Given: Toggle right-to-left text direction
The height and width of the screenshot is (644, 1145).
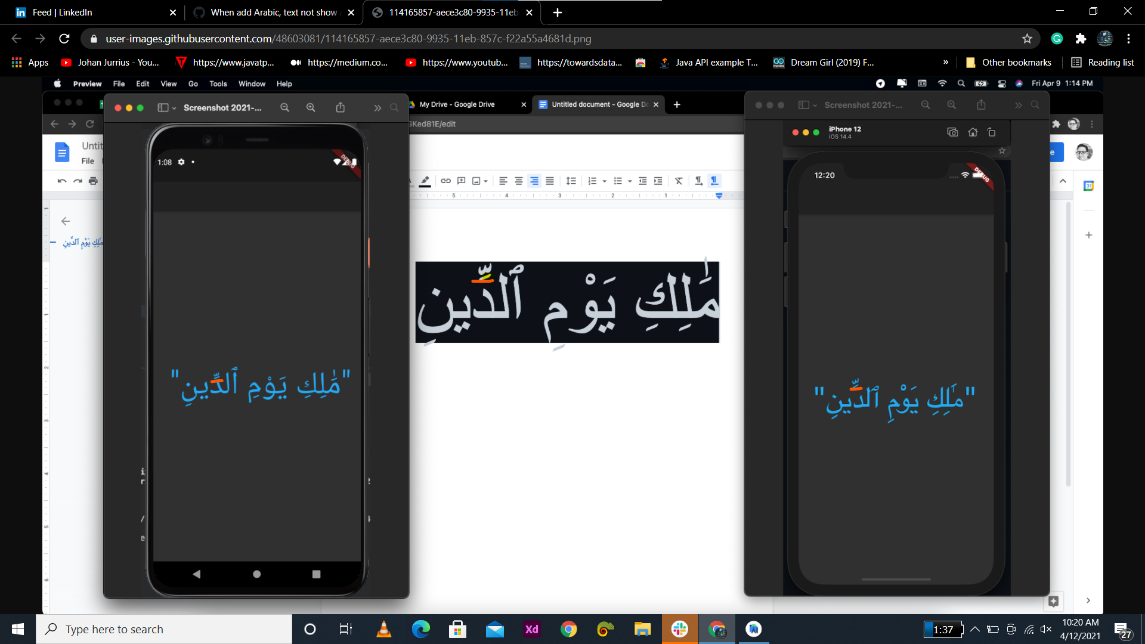Looking at the screenshot, I should coord(715,181).
